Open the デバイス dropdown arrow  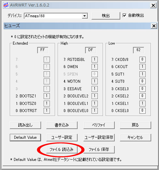(85, 16)
